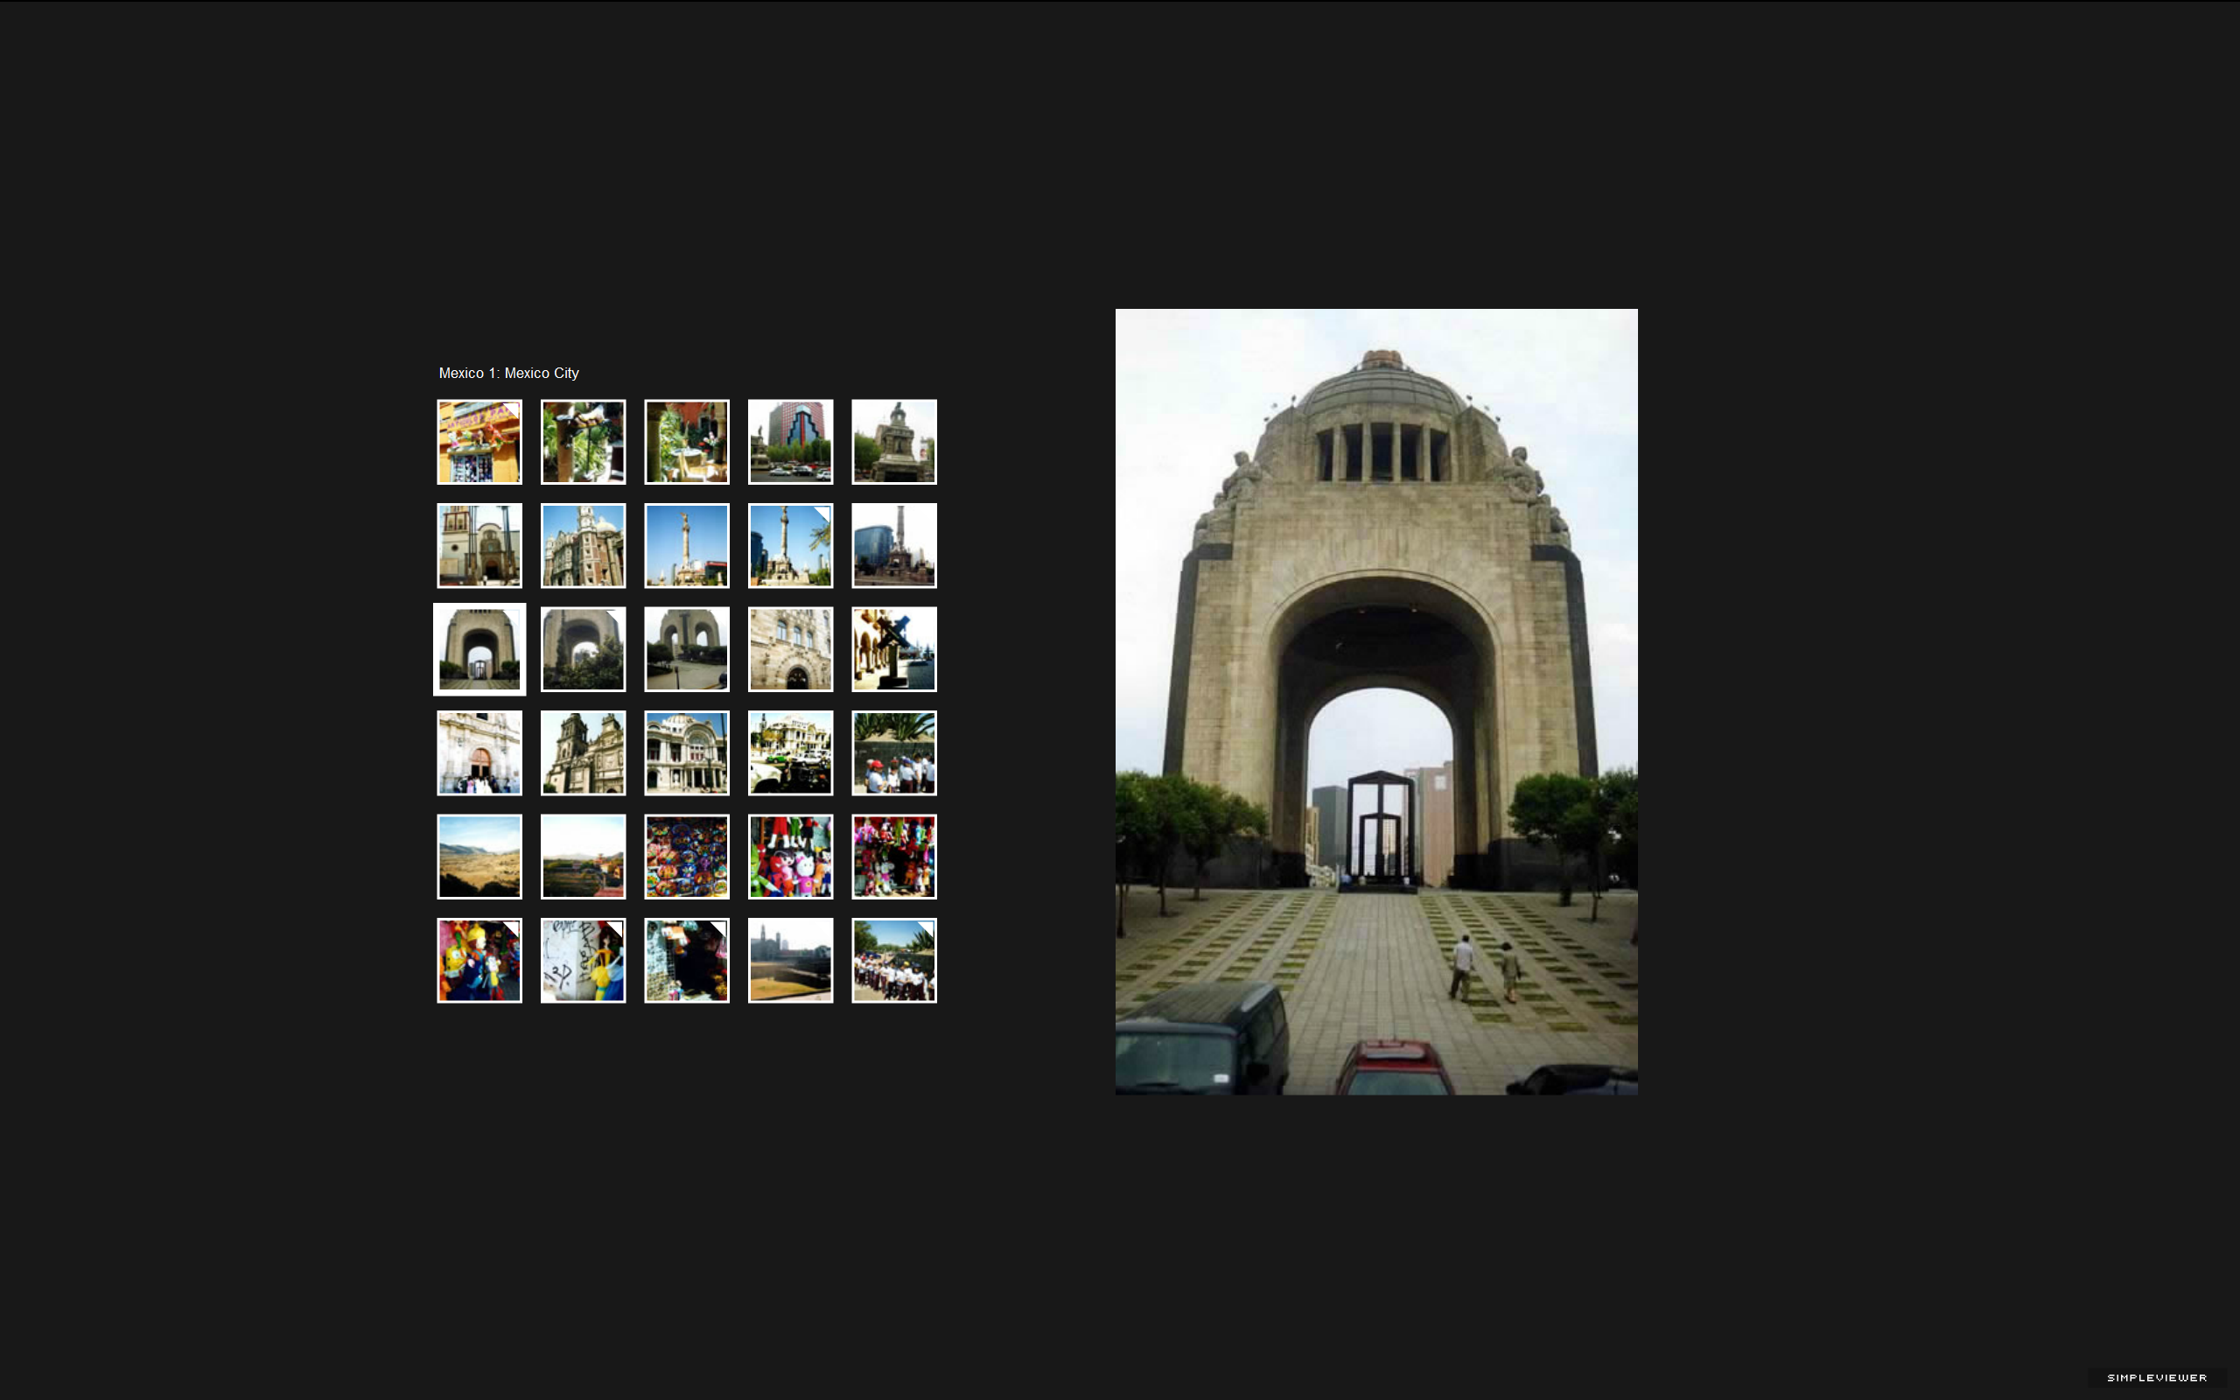Open the Hello Kitty and Spider-Man piñatas thumbnail
This screenshot has height=1400, width=2240.
pyautogui.click(x=790, y=857)
